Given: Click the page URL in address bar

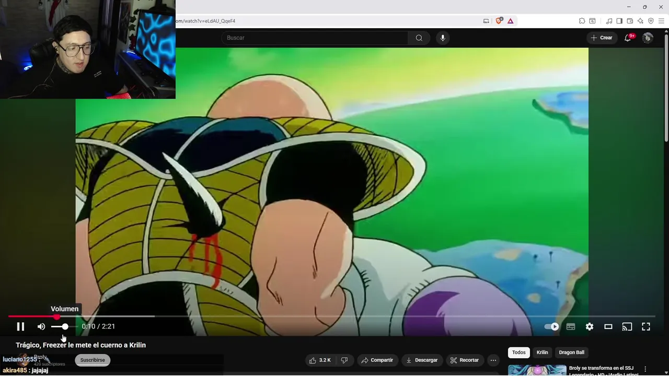Looking at the screenshot, I should pyautogui.click(x=205, y=21).
